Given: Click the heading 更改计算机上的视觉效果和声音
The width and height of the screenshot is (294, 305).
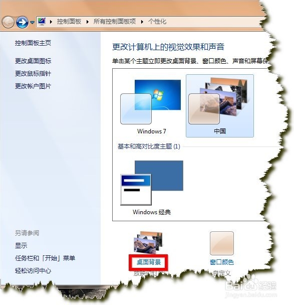Looking at the screenshot, I should point(168,47).
